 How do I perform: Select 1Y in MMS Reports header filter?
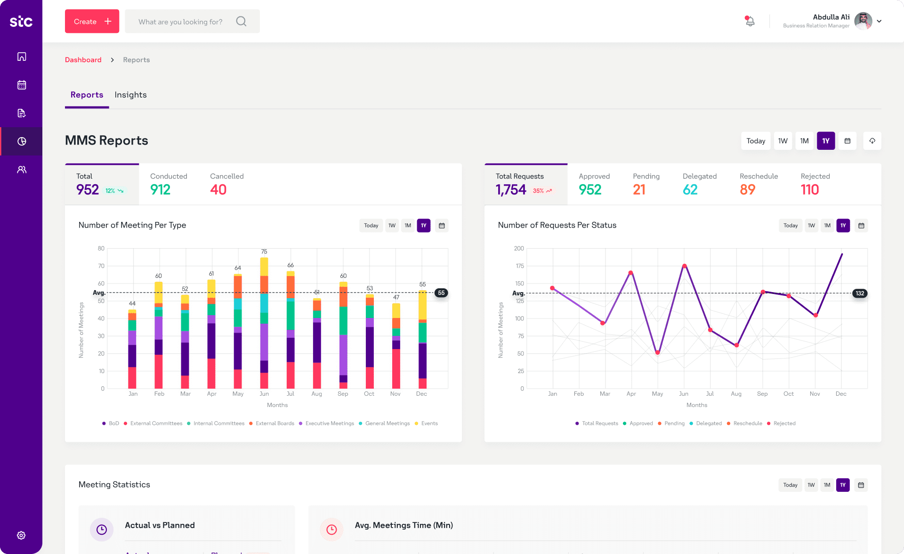tap(826, 141)
